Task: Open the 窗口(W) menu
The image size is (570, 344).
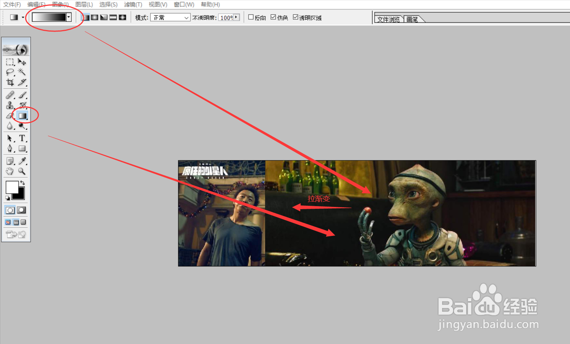Action: (x=184, y=4)
